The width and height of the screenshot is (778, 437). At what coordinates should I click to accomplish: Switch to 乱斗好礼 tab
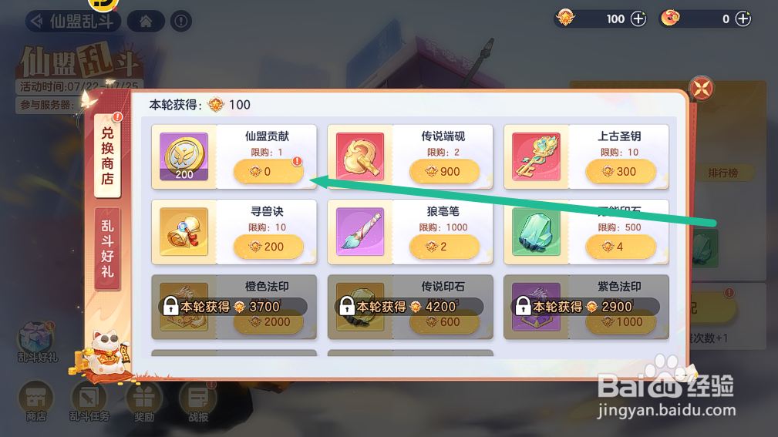[x=108, y=248]
